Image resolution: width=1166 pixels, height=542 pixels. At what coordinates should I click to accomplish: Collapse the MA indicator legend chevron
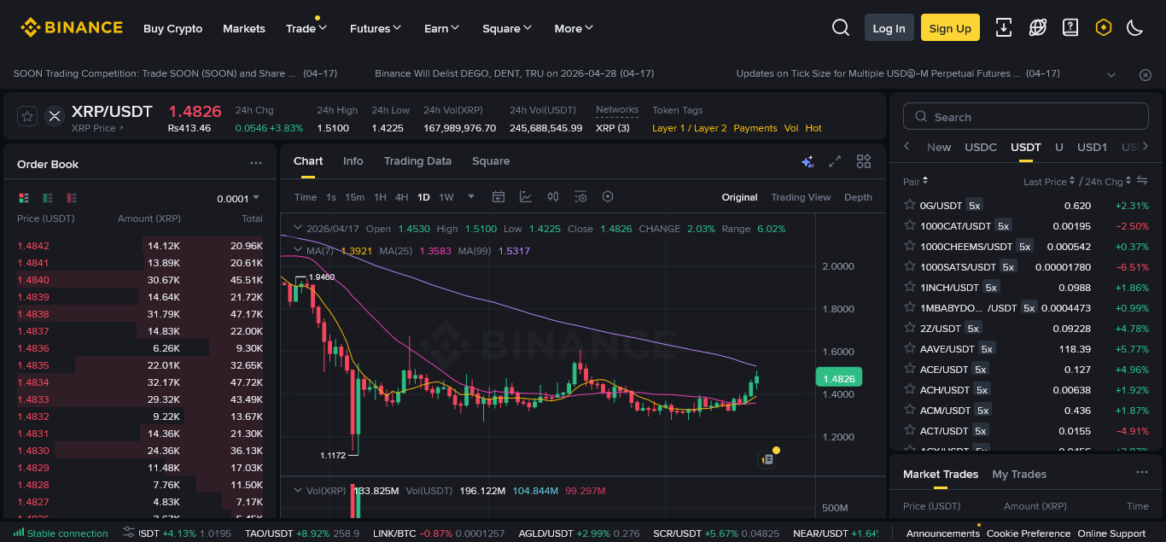pos(298,250)
